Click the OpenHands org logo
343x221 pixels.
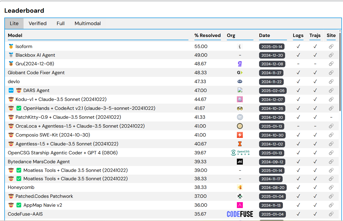pyautogui.click(x=240, y=108)
